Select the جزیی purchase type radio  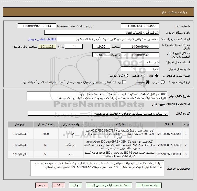[x=163, y=82]
